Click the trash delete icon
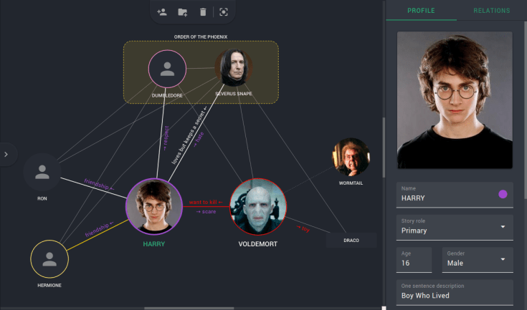 [x=203, y=11]
